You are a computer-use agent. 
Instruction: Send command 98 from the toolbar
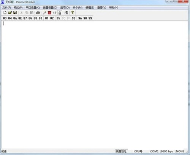coord(85,18)
